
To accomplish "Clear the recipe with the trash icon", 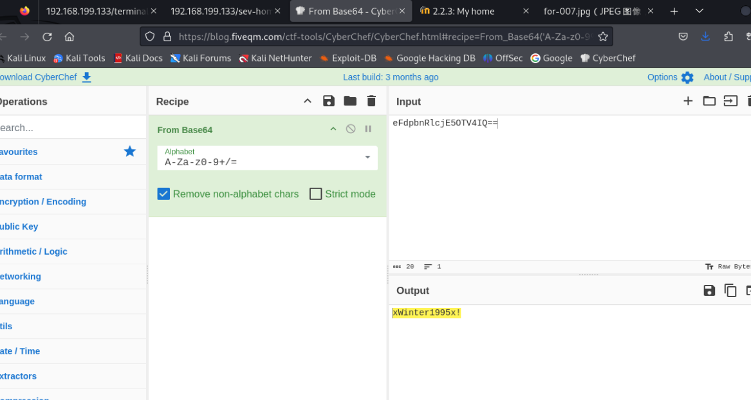I will click(371, 101).
